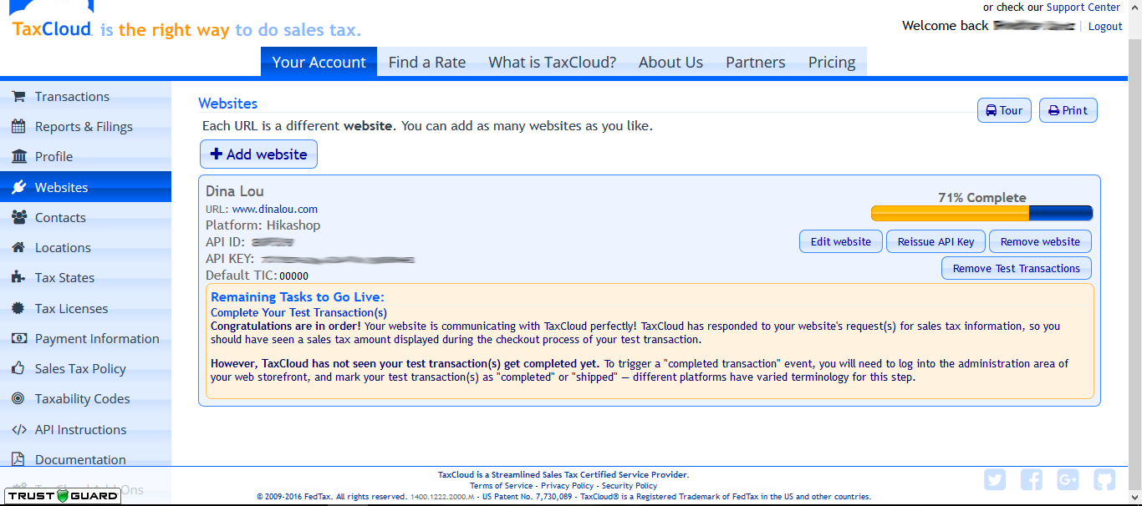Open the Find a Rate tab

(x=427, y=62)
